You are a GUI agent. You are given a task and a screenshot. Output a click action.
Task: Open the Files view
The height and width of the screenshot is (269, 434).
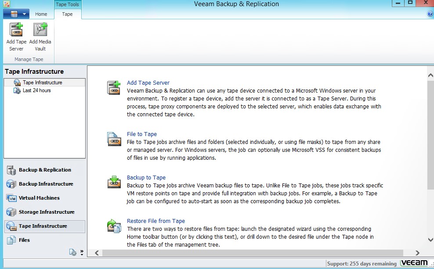pyautogui.click(x=44, y=240)
